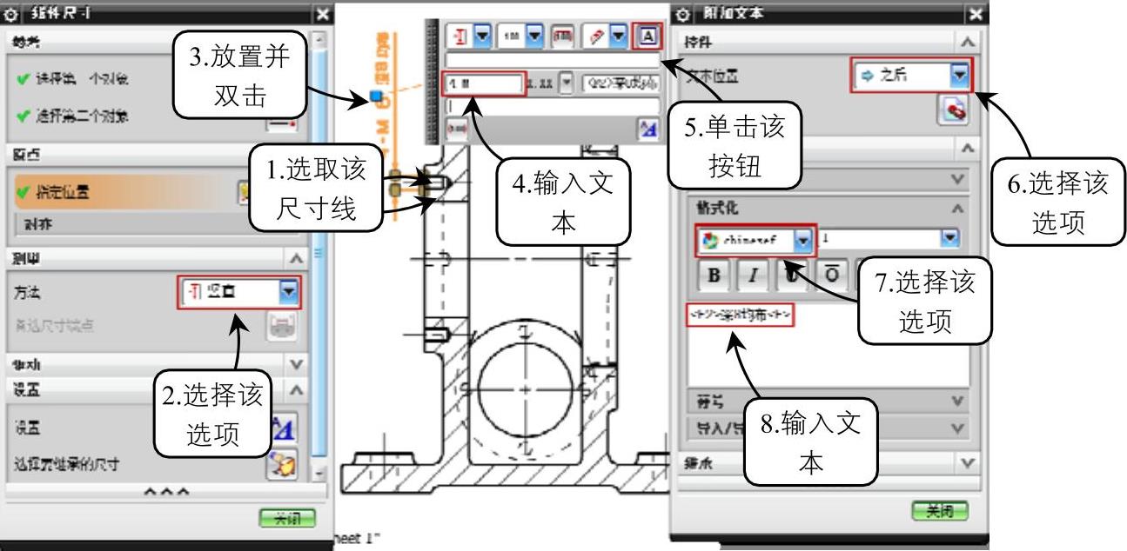Screen dimensions: 1127x551
Task: Click the vertical dimension type icon in floating toolbar
Action: click(458, 37)
